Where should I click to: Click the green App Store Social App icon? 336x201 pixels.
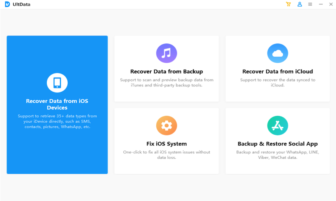pyautogui.click(x=278, y=125)
